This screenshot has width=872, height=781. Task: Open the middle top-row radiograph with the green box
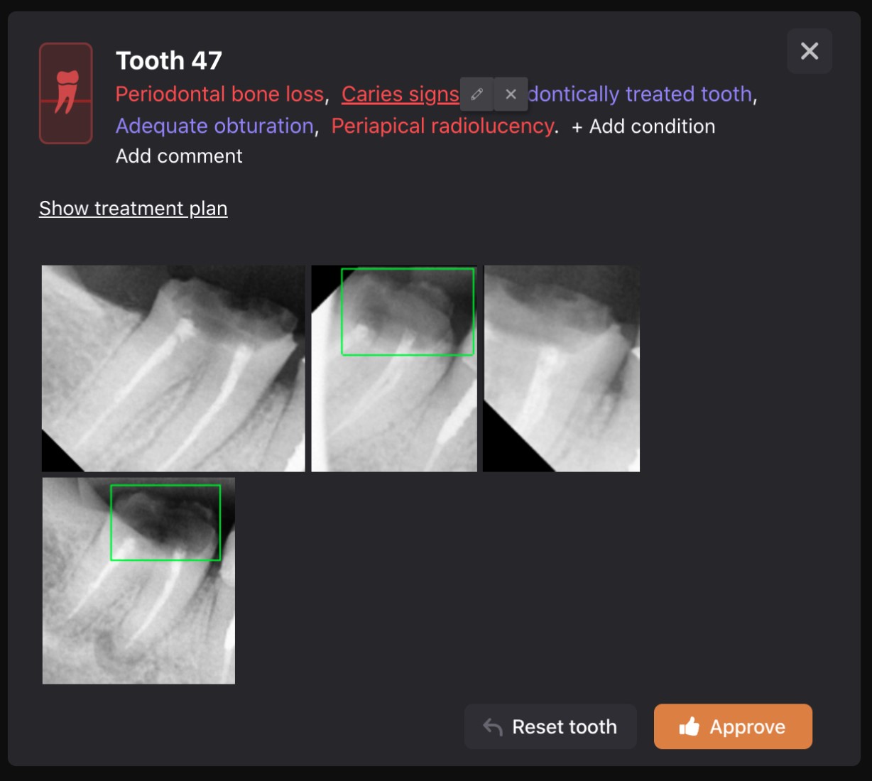click(x=394, y=412)
